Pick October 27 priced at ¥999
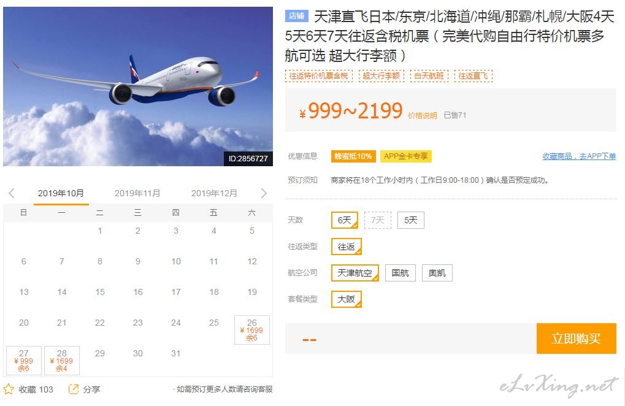Image resolution: width=625 pixels, height=406 pixels. click(x=24, y=361)
